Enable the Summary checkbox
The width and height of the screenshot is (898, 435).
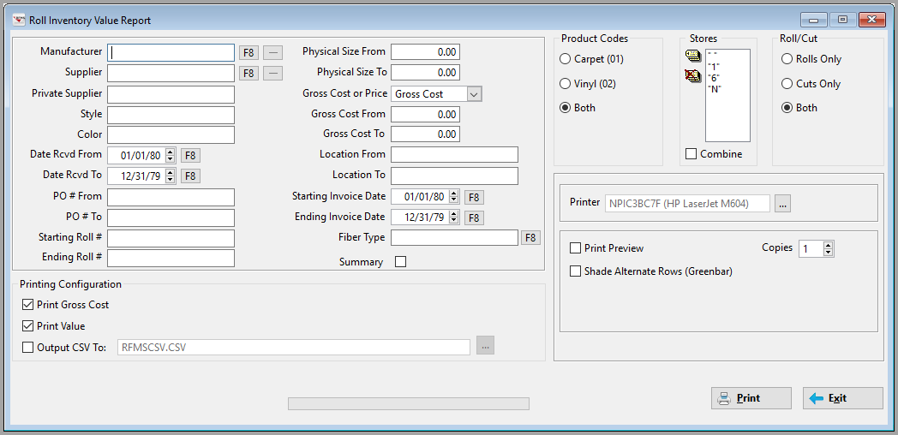click(401, 261)
